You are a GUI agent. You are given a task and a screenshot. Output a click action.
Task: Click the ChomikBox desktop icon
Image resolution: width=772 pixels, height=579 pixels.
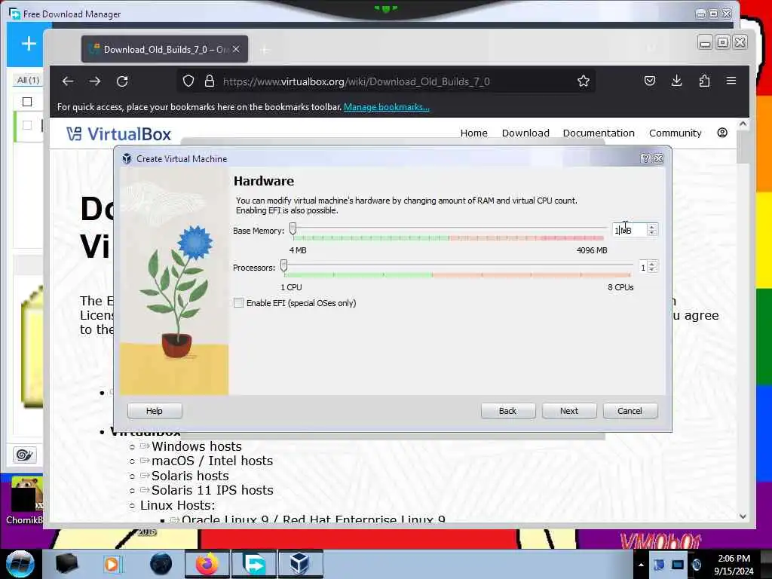point(25,501)
